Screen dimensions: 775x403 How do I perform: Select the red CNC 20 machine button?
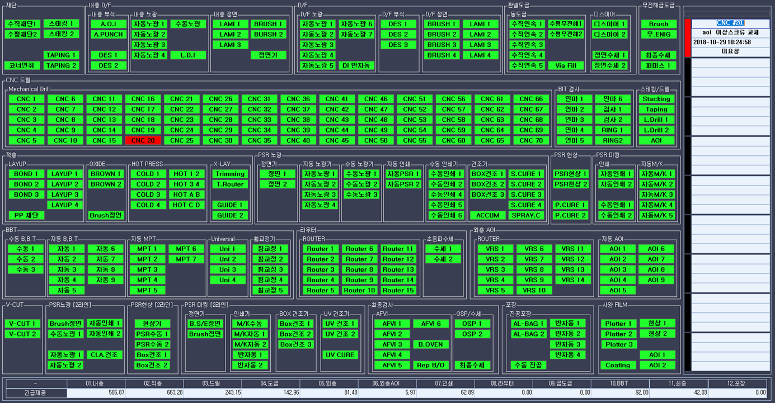coord(143,140)
